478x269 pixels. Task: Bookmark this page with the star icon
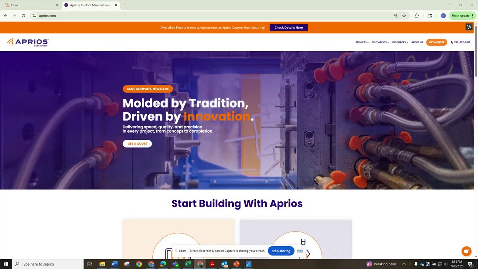404,16
